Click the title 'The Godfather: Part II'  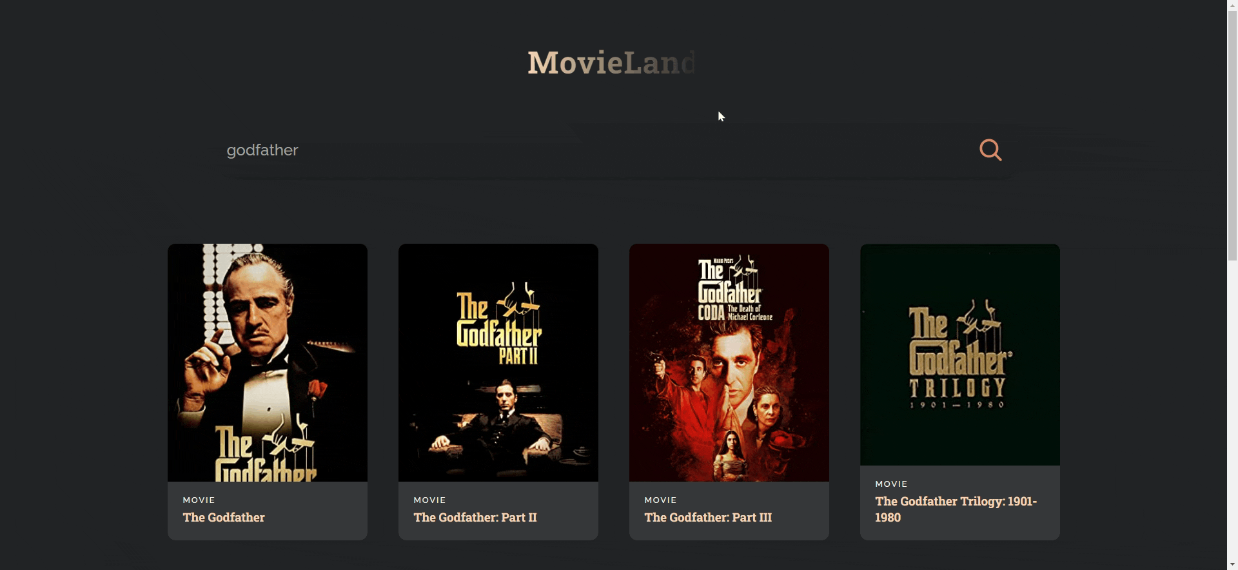pos(475,517)
